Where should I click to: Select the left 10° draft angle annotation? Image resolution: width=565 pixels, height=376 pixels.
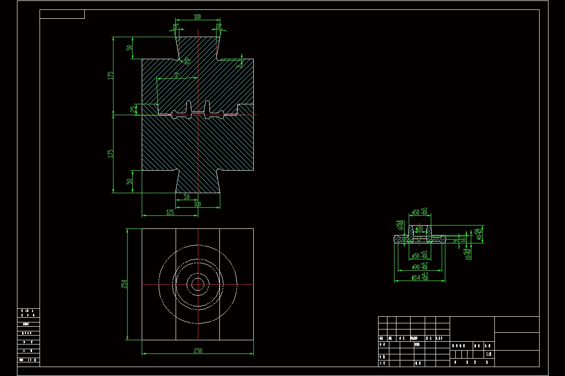(x=176, y=26)
